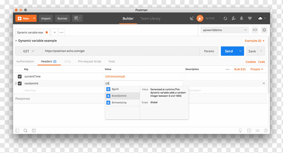
Task: Uncheck the randomInt header checkbox
Action: (20, 83)
